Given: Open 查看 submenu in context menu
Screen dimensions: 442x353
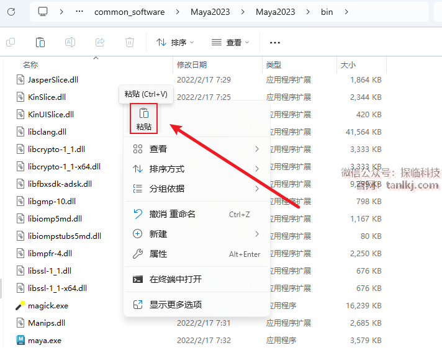Looking at the screenshot, I should 196,149.
